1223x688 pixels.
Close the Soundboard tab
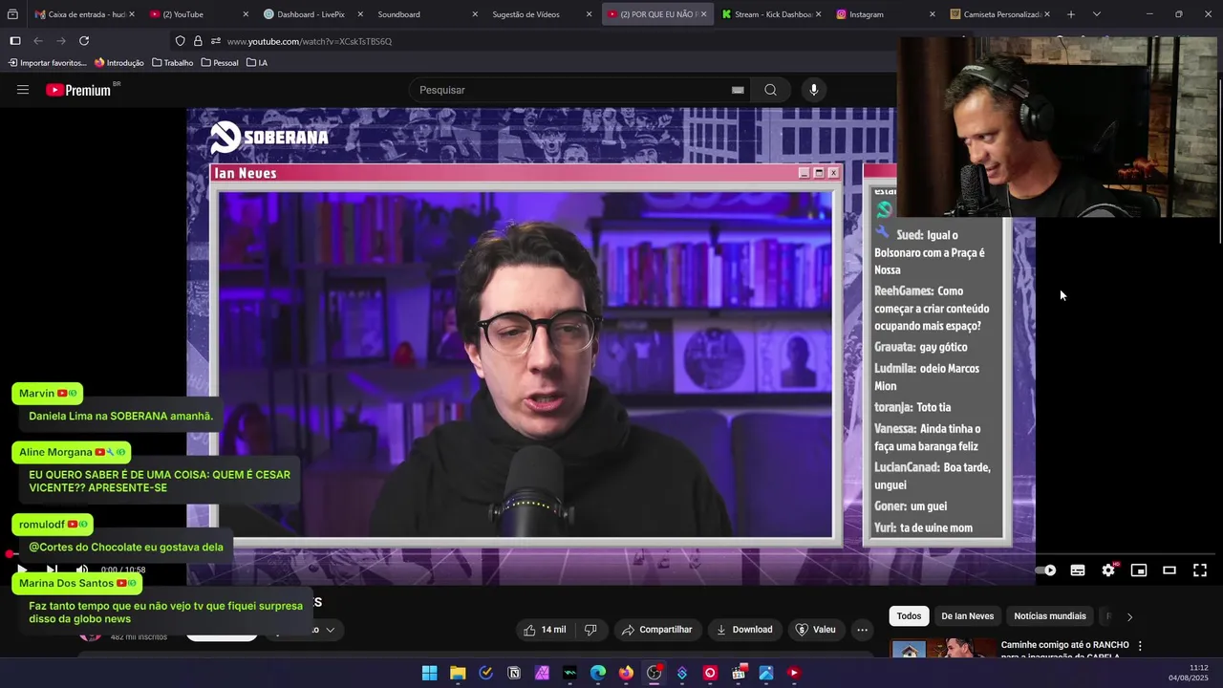tap(475, 14)
